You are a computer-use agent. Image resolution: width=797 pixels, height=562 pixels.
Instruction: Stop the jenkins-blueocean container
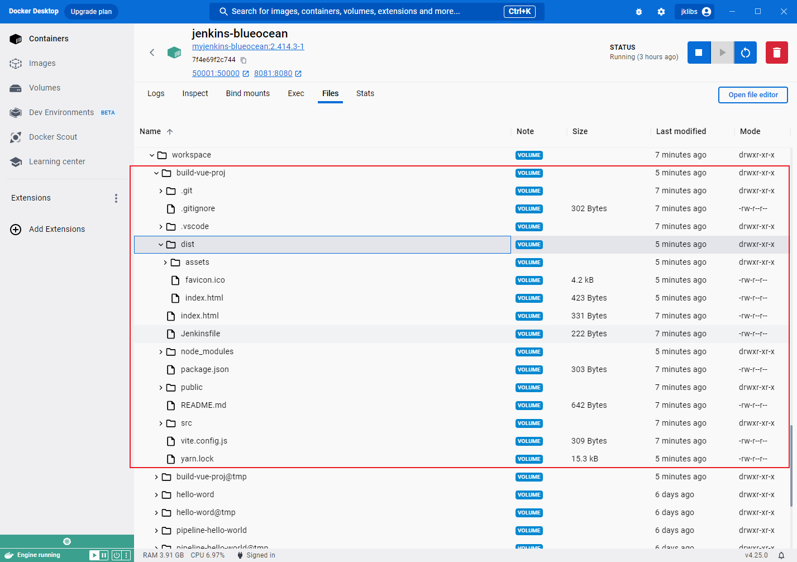[x=699, y=53]
